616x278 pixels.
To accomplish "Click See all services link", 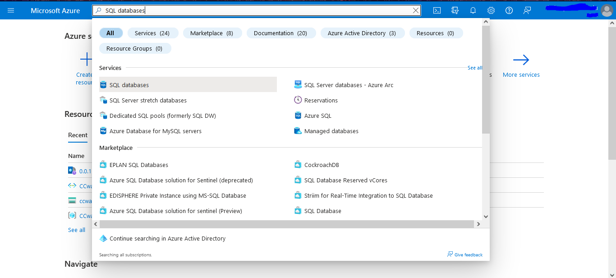I will 475,68.
